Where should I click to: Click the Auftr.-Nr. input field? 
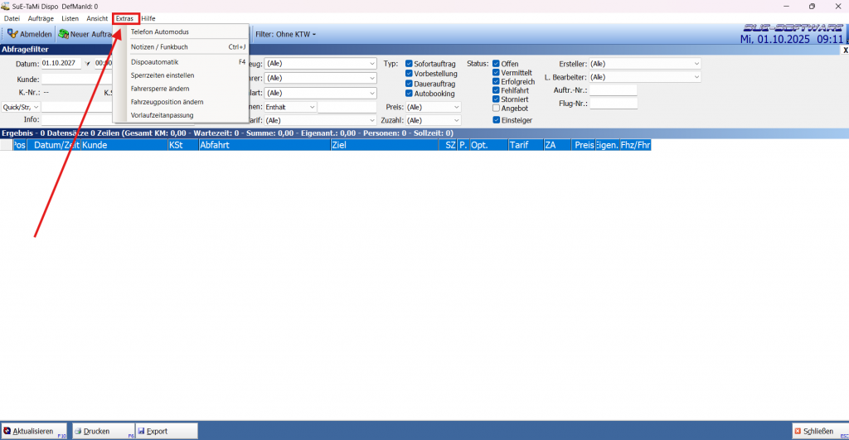pos(613,90)
